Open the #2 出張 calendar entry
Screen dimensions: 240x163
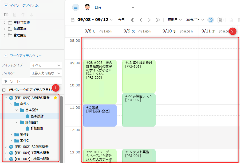click(100, 115)
